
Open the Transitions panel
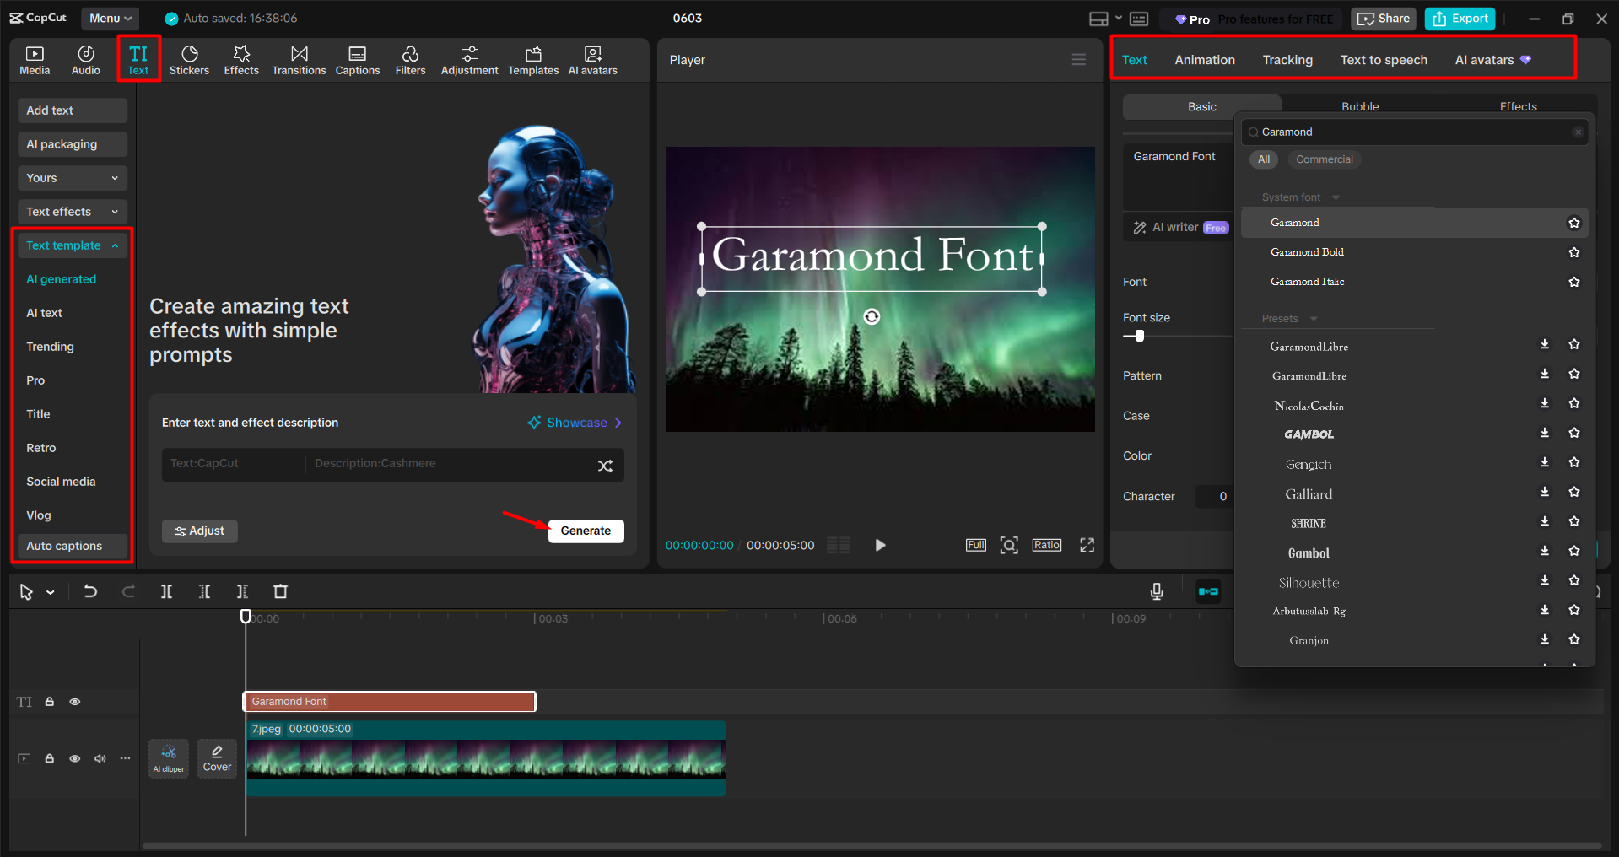pyautogui.click(x=299, y=59)
